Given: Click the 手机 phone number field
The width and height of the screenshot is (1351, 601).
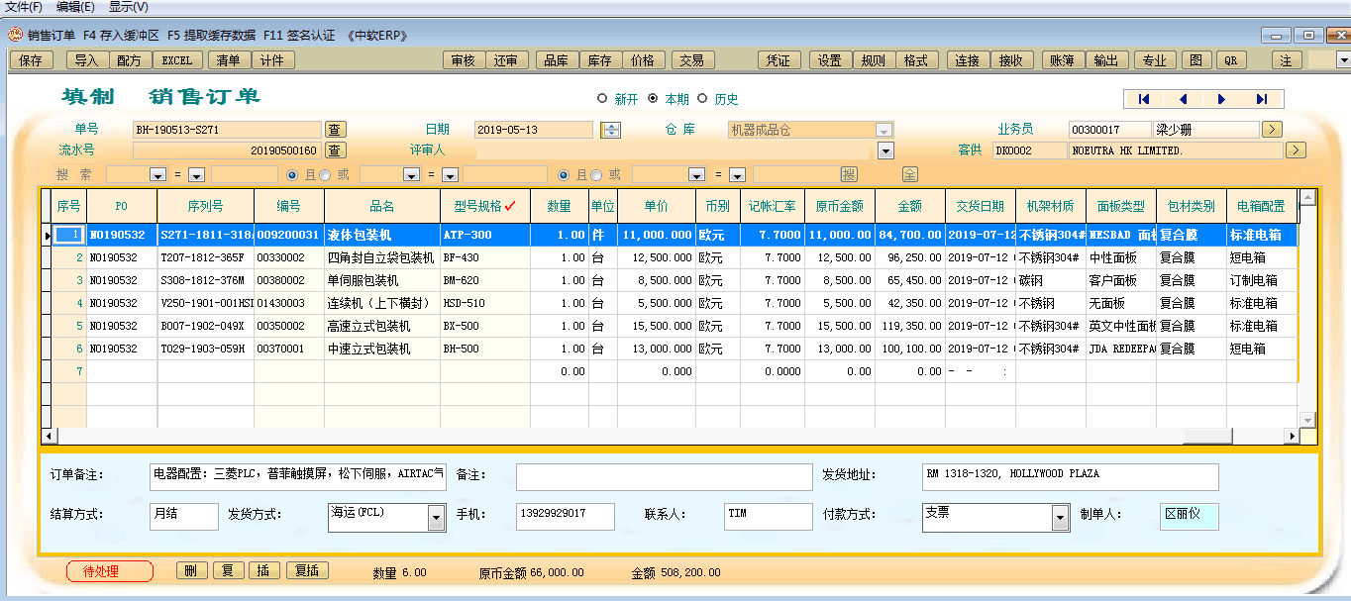Looking at the screenshot, I should click(x=566, y=516).
